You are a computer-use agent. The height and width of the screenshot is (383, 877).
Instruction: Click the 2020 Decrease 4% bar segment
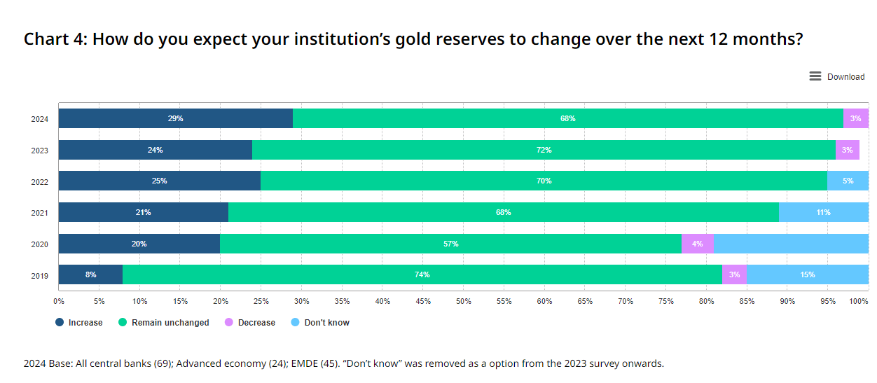coord(698,244)
